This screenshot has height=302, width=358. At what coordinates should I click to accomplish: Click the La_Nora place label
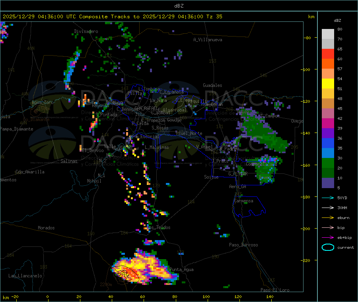(x=158, y=100)
